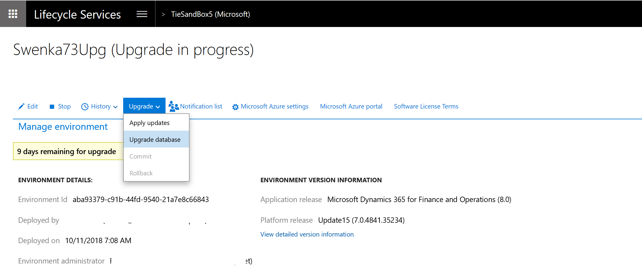Click the Environment administrator label

(61, 261)
